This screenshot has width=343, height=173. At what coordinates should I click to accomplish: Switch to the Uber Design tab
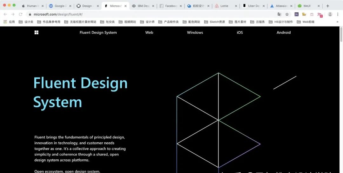click(x=253, y=6)
